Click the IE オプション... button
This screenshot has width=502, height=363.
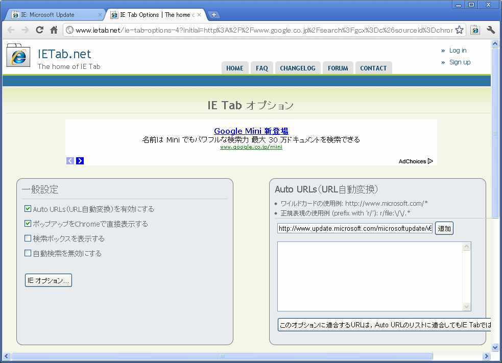tap(49, 280)
